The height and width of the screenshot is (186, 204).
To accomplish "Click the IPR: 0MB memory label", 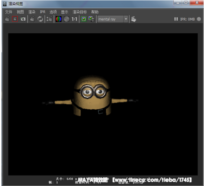I will (x=187, y=19).
